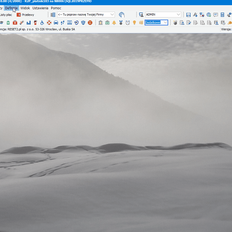Click the document with pencil icon

189,23
